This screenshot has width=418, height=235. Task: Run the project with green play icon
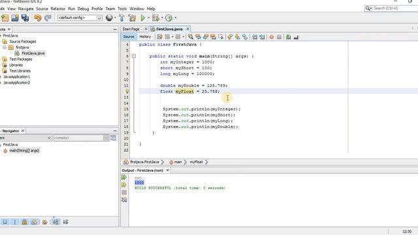pyautogui.click(x=143, y=18)
